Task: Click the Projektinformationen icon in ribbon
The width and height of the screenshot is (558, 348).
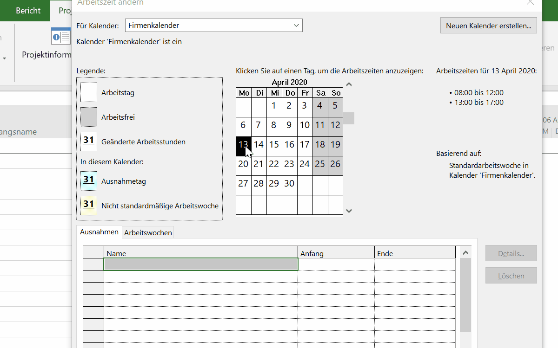Action: pyautogui.click(x=61, y=36)
